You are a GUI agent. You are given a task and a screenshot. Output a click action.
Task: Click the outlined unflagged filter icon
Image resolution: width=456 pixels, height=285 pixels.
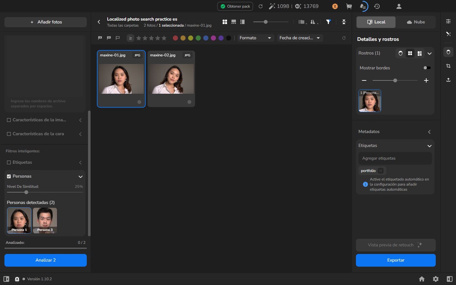click(x=118, y=38)
